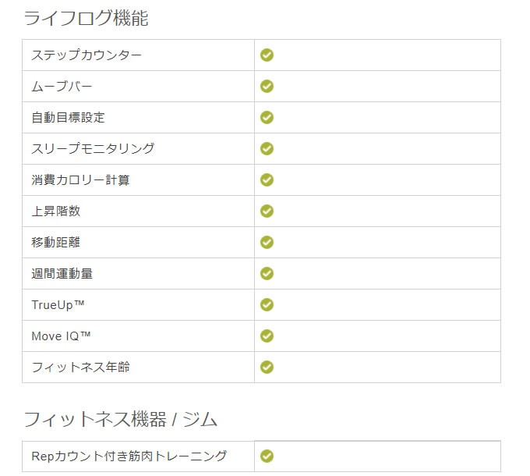Click the TrueUp™ feature label
Viewport: 530px width, 476px height.
tap(58, 305)
